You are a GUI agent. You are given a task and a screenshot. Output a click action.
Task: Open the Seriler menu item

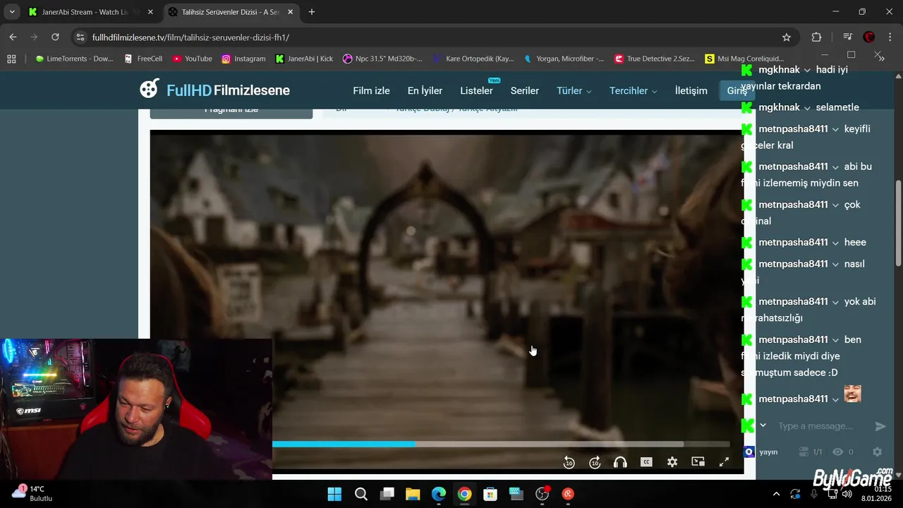(525, 90)
